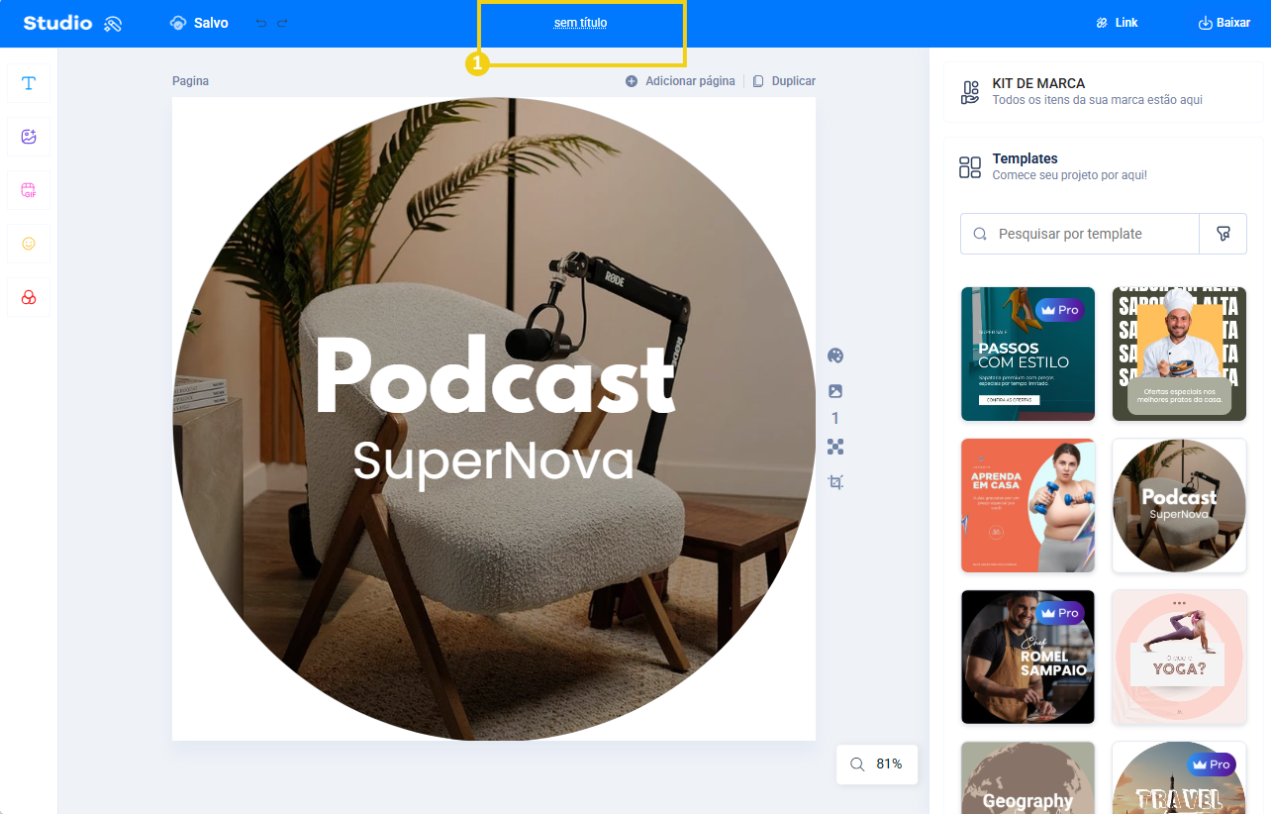Select the Travel template
This screenshot has width=1271, height=814.
click(1179, 778)
